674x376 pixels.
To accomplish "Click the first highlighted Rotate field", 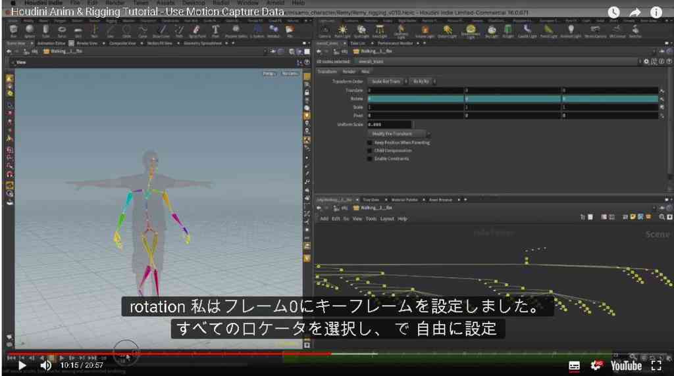I will 416,99.
